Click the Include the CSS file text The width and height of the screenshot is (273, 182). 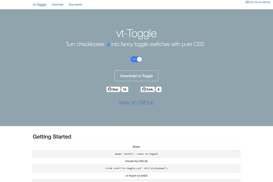tap(136, 161)
